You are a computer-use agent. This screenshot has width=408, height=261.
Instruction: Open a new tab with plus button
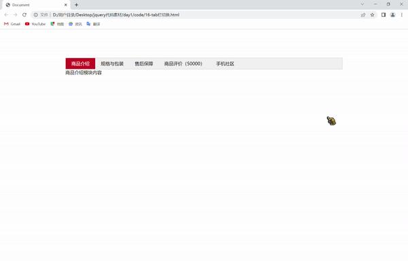pyautogui.click(x=76, y=5)
